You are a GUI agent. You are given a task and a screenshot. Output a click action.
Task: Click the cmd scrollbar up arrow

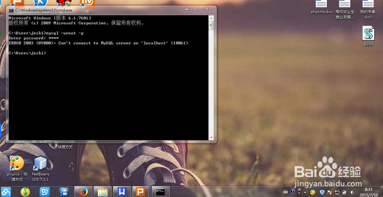pyautogui.click(x=211, y=18)
